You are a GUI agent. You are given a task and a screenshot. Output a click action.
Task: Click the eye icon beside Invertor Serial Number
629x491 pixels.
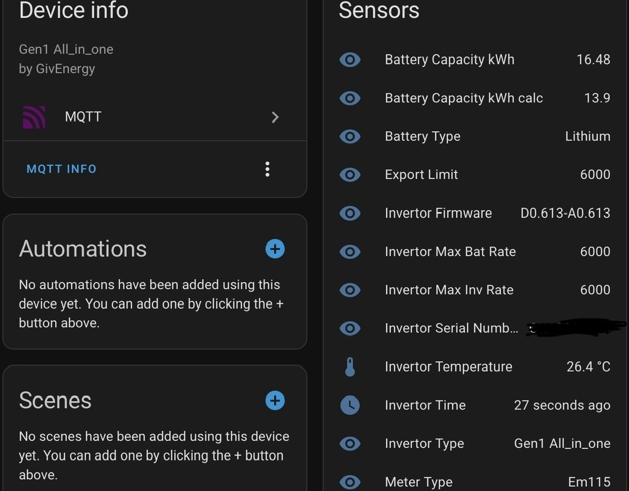pyautogui.click(x=350, y=328)
